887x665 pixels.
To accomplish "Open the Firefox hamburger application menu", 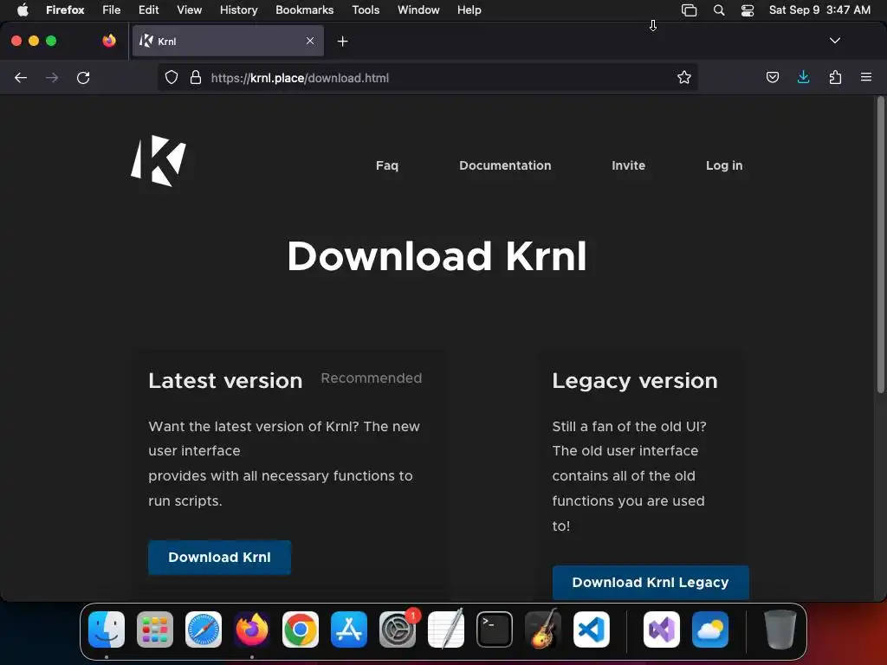I will pos(866,77).
